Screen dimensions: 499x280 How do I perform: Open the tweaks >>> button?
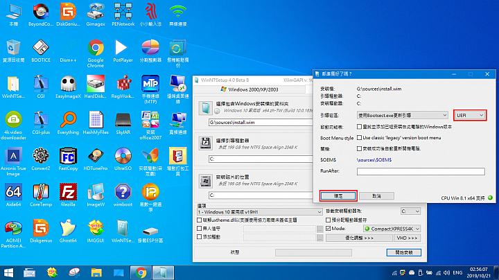[359, 238]
